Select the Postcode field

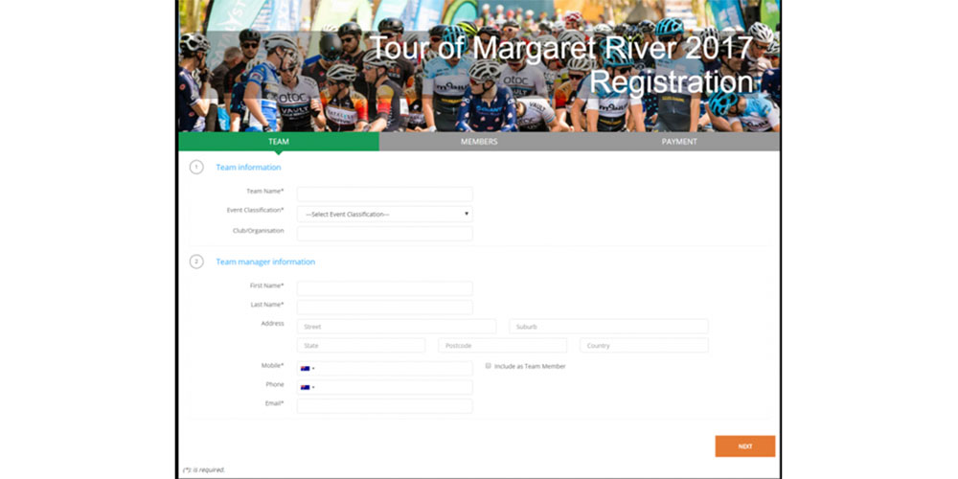(502, 345)
